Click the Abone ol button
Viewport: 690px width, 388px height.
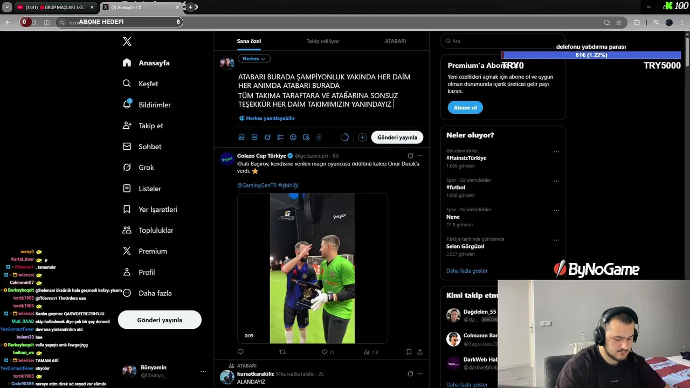[465, 108]
